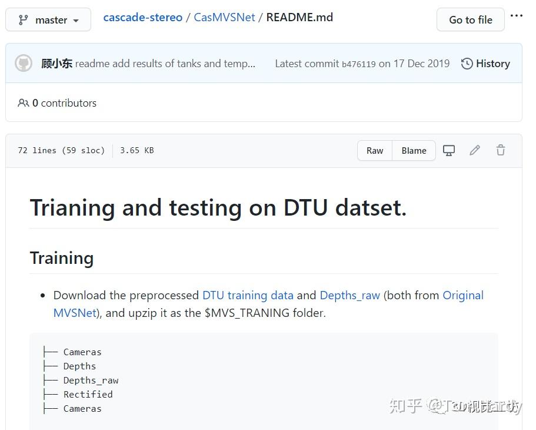Visit the Original MVSNet link
Image resolution: width=536 pixels, height=430 pixels.
click(x=463, y=295)
